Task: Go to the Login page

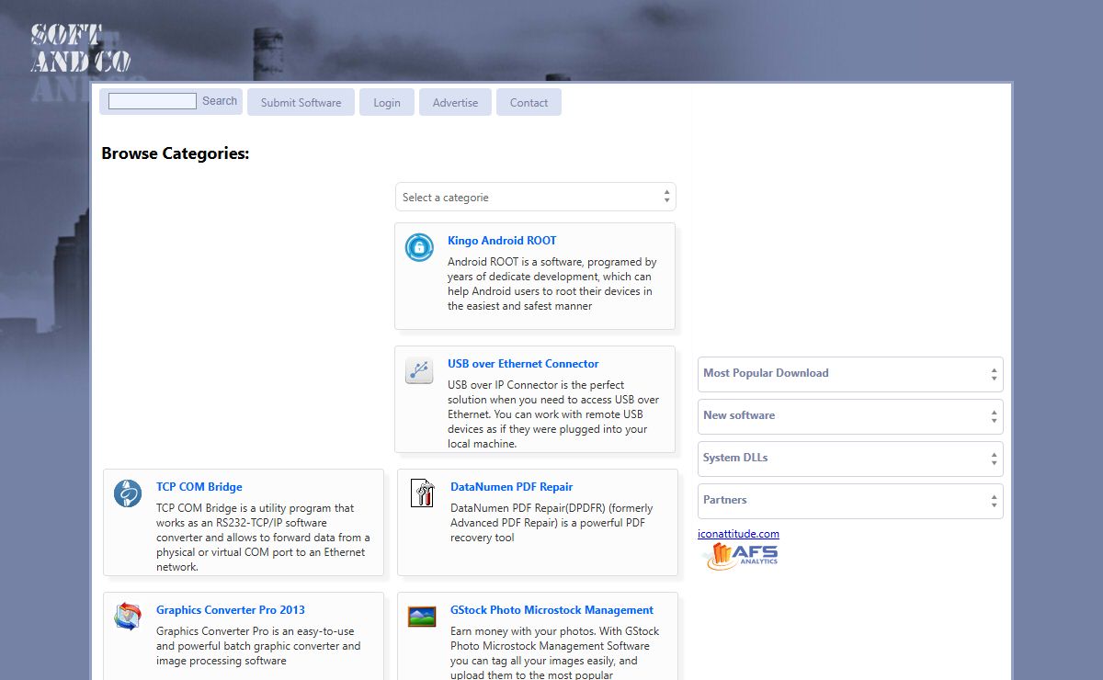Action: [387, 102]
